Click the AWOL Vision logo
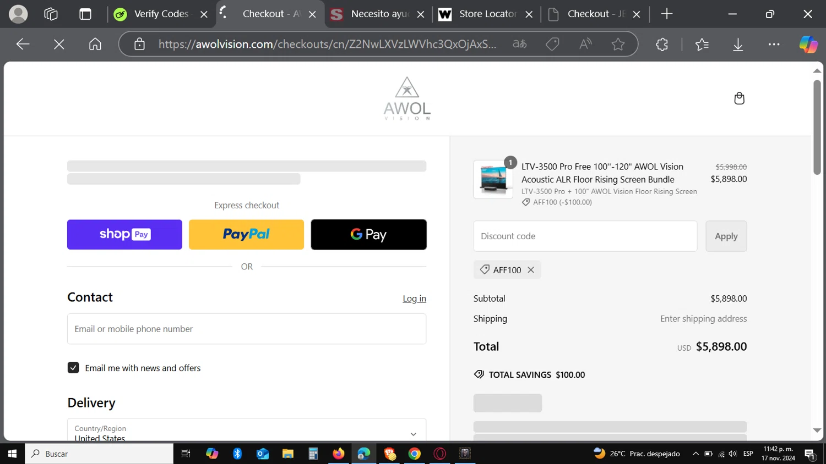This screenshot has height=464, width=826. [x=407, y=98]
